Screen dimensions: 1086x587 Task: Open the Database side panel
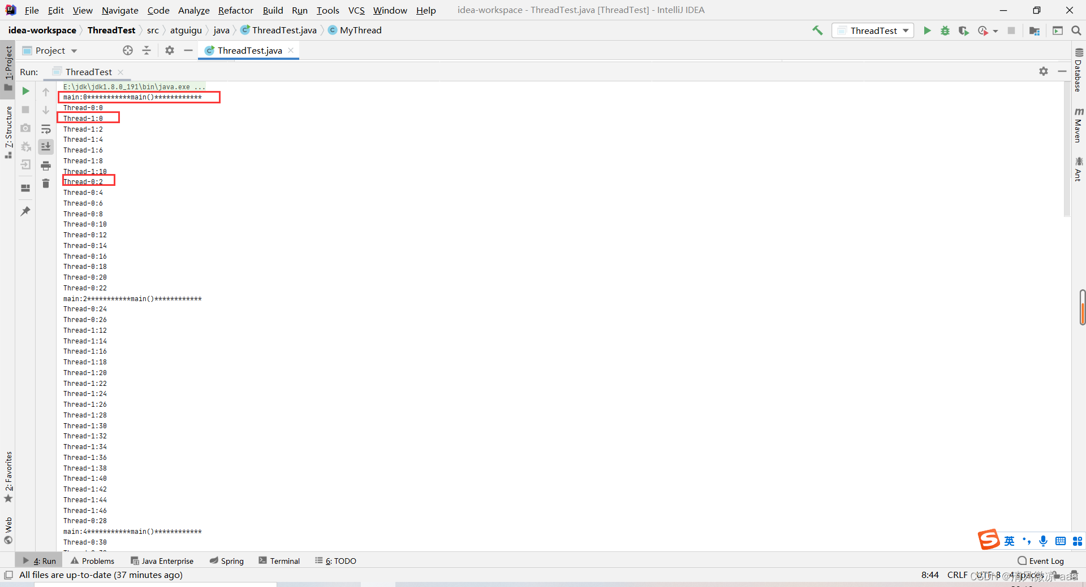point(1079,69)
